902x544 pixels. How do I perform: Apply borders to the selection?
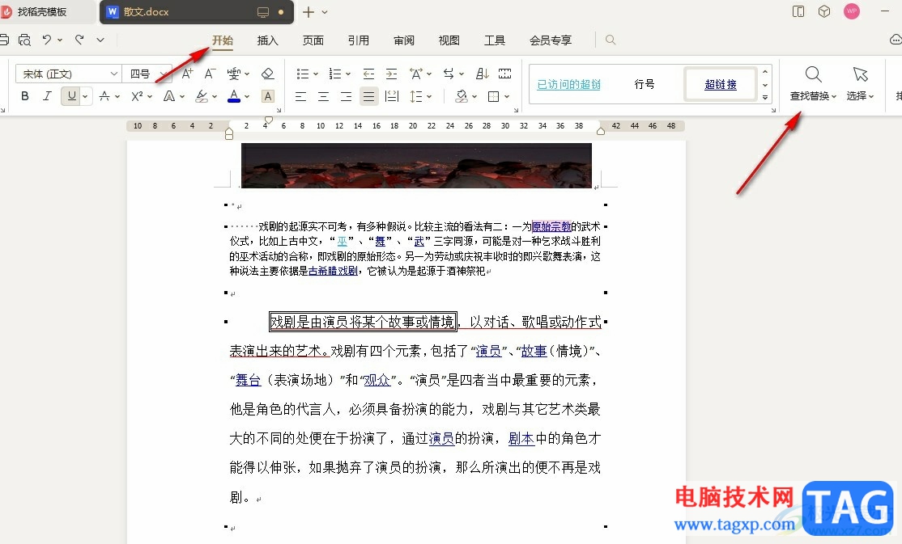494,96
